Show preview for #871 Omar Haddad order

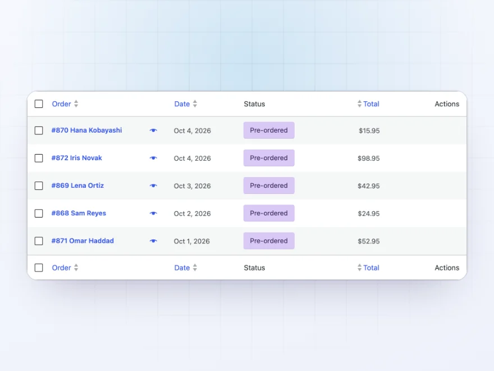coord(153,241)
